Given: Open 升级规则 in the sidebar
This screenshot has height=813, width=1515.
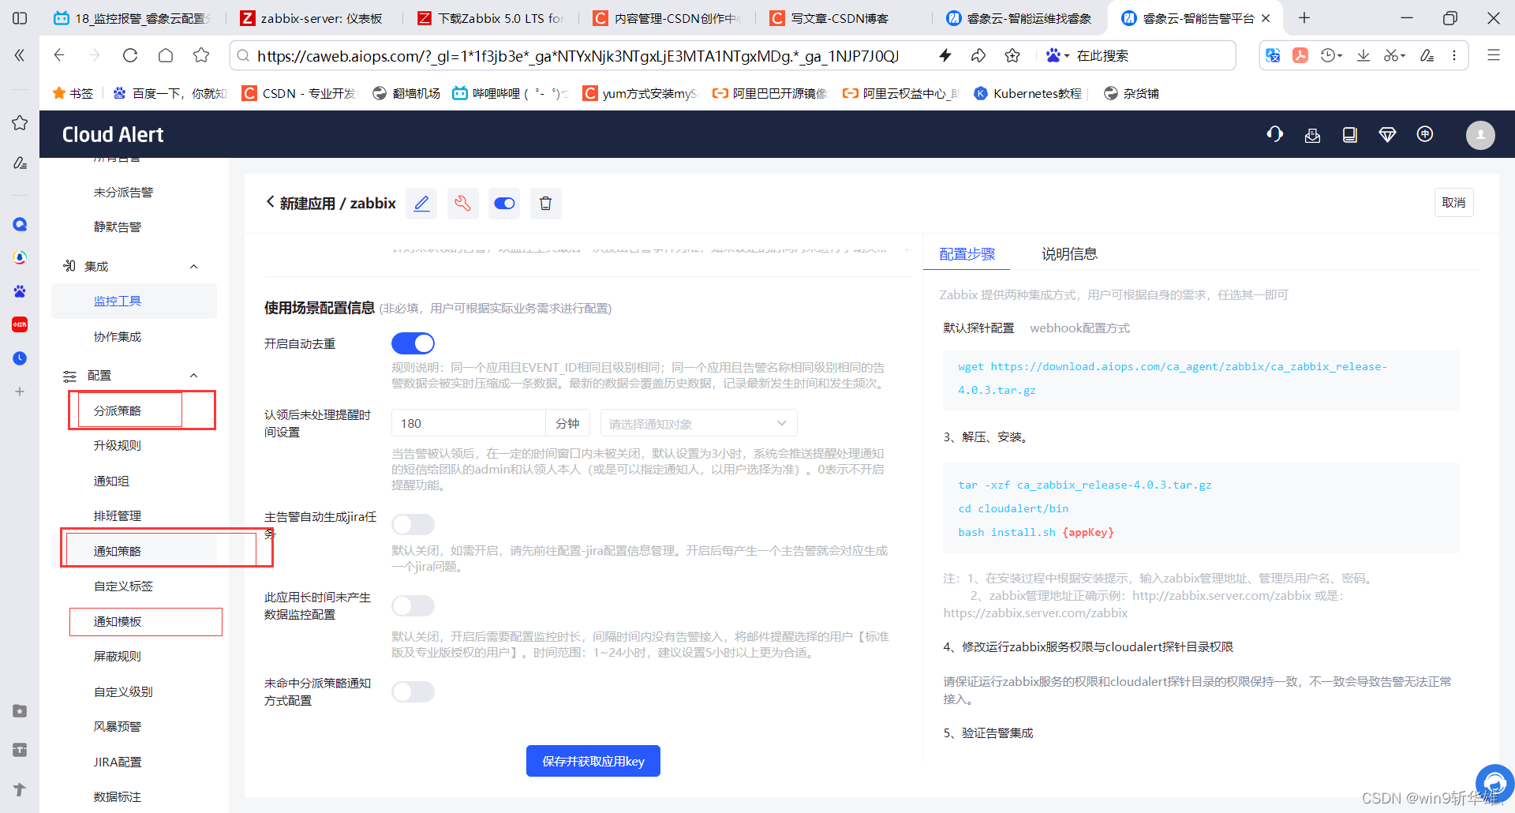Looking at the screenshot, I should 118,446.
